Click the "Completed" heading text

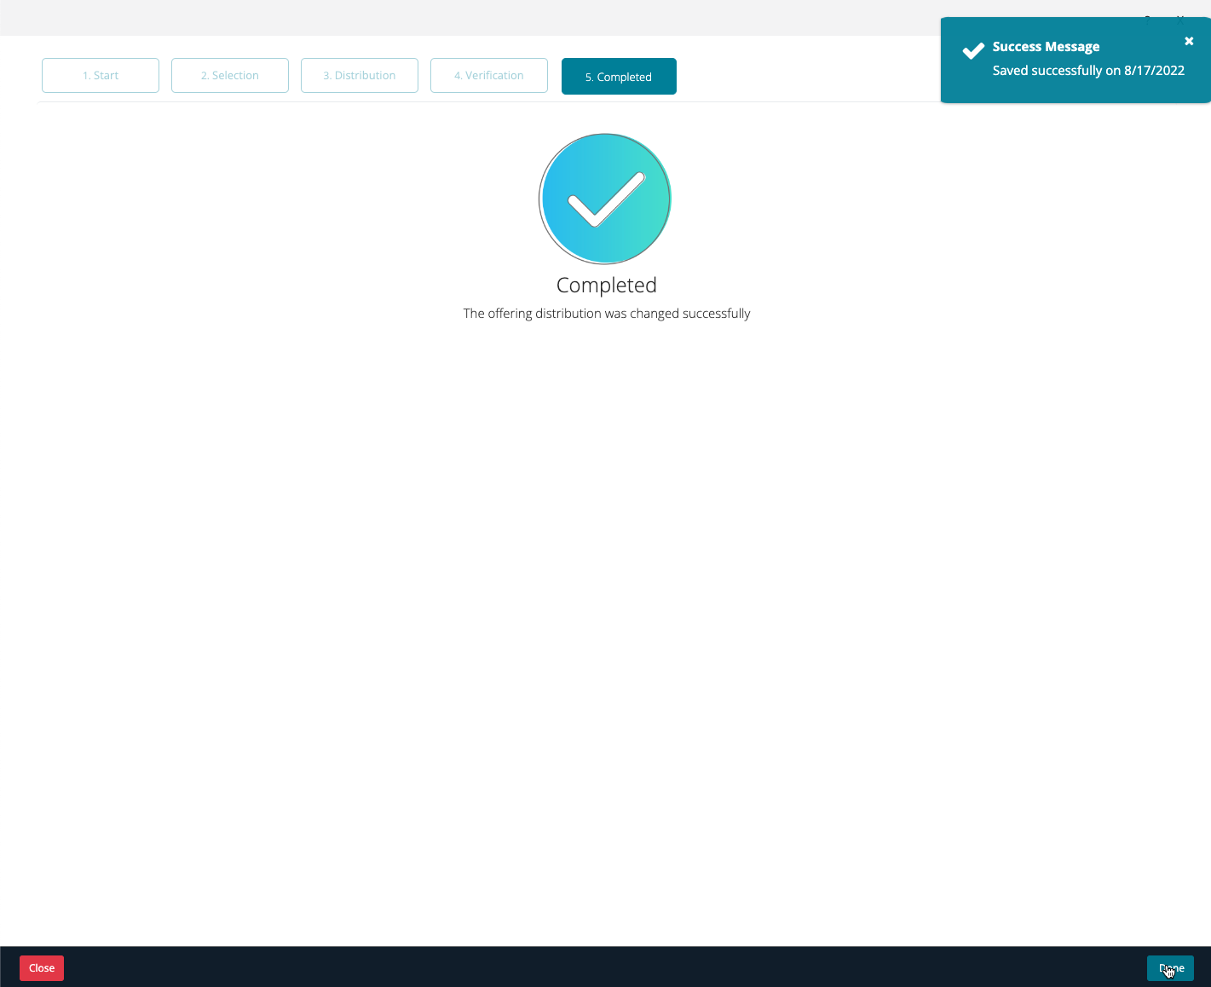pyautogui.click(x=606, y=285)
